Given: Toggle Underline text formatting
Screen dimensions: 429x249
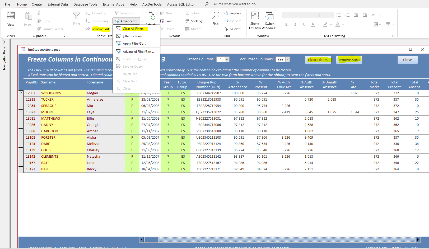Looking at the screenshot, I should [304, 24].
